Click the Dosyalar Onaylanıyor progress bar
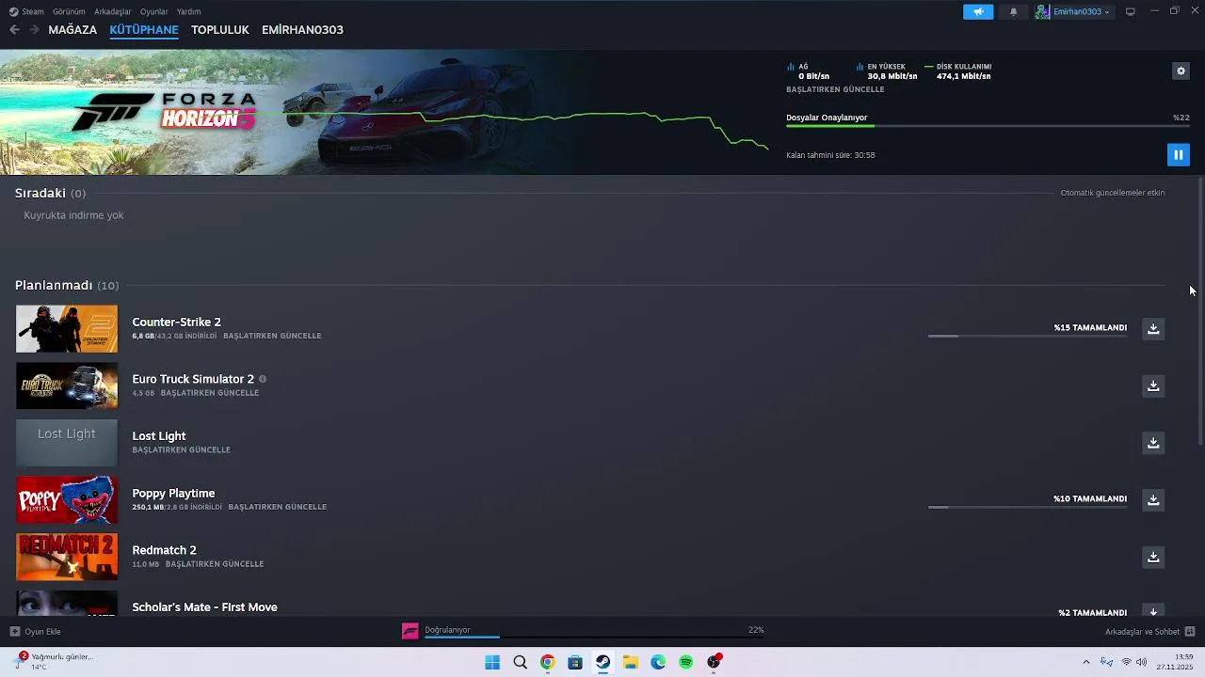The width and height of the screenshot is (1205, 677). 988,126
